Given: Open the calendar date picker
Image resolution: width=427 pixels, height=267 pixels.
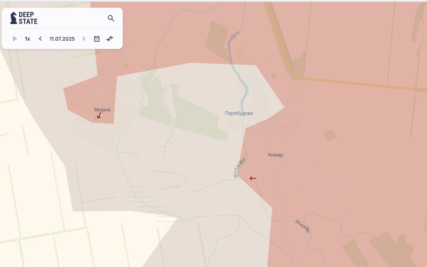Looking at the screenshot, I should (97, 39).
